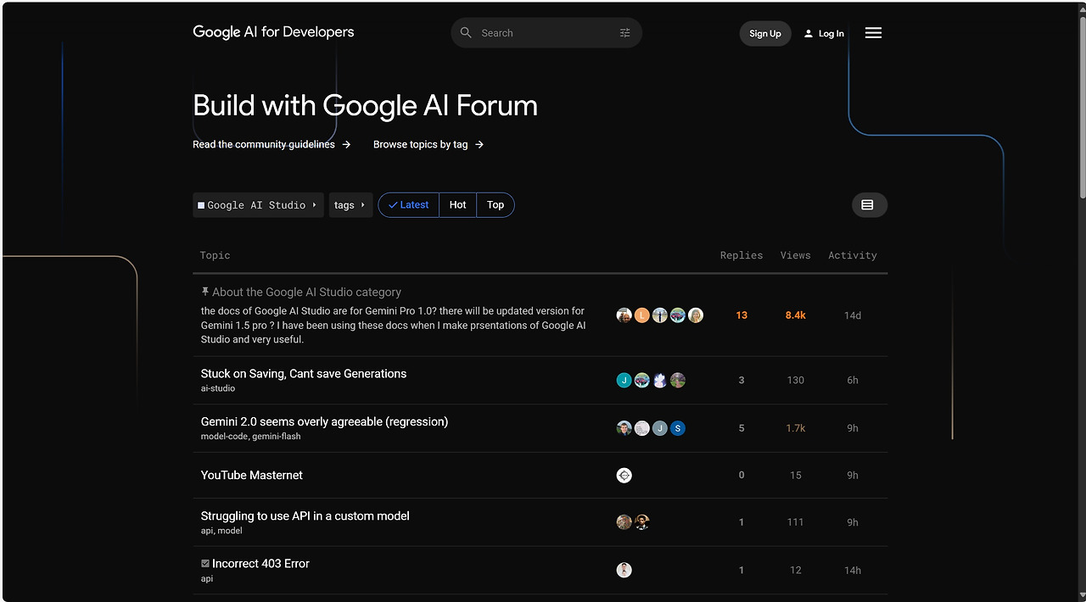Click the Search input field
Viewport: 1086px width, 602px height.
[543, 33]
